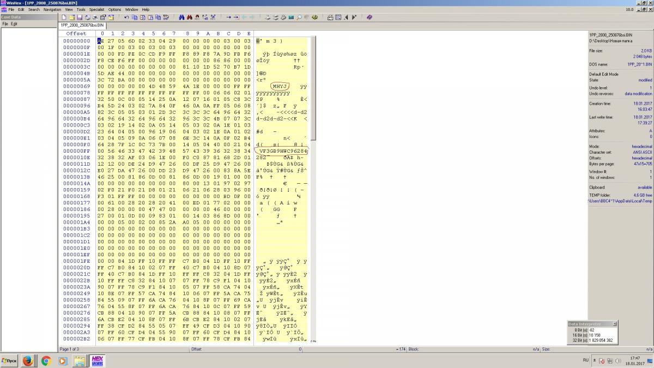Click the right-pointing triangle toolbar icon
654x368 pixels.
[354, 17]
